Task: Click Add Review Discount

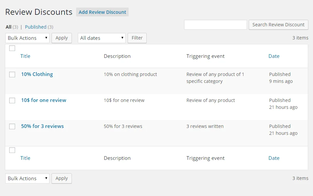Action: click(x=102, y=12)
